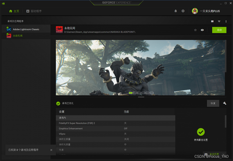The image size is (233, 161).
Task: Click the VSync setting row
Action: point(116,134)
